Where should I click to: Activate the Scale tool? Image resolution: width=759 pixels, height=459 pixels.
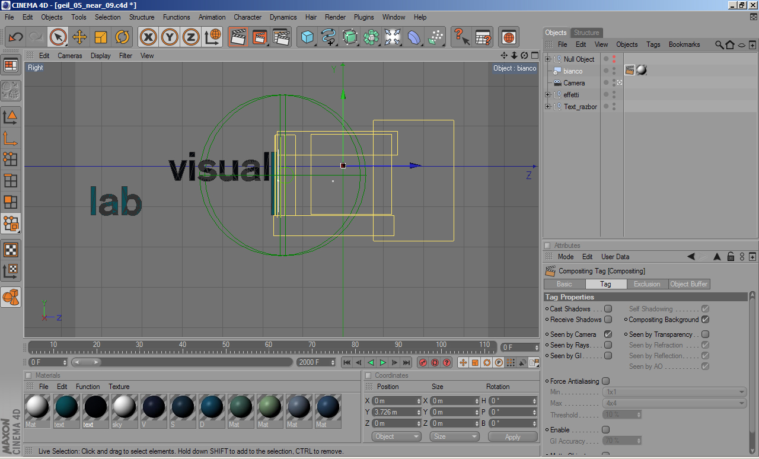coord(101,37)
